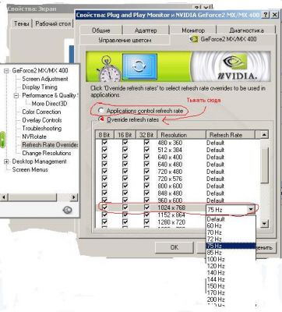Click the resolution list's scroll up arrow
The height and width of the screenshot is (312, 282).
point(264,134)
